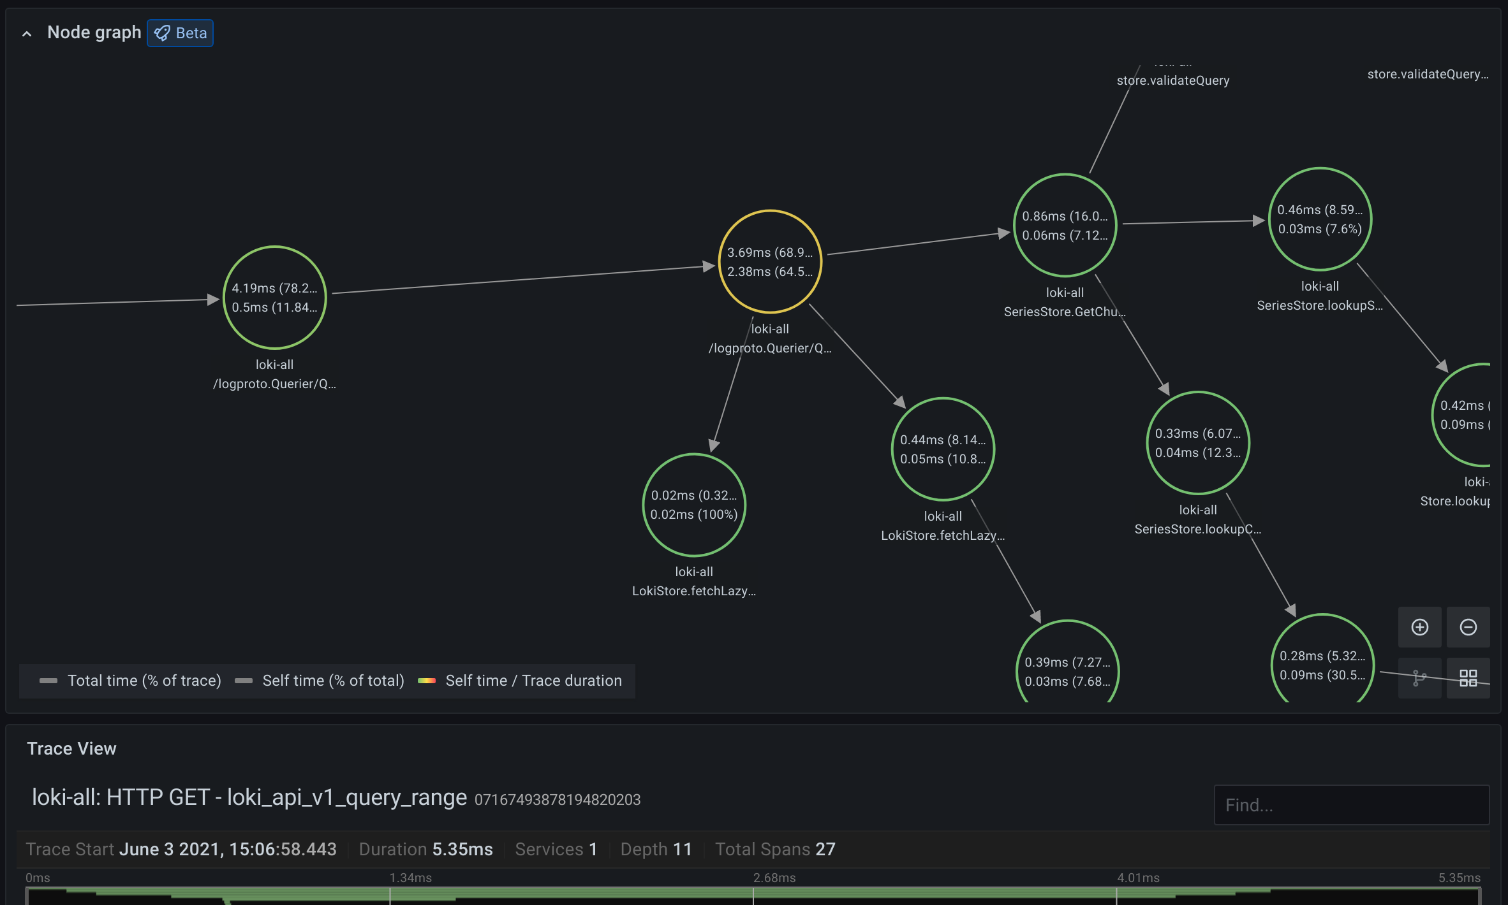Click the SeriesStore.lookupC node

tap(1197, 442)
